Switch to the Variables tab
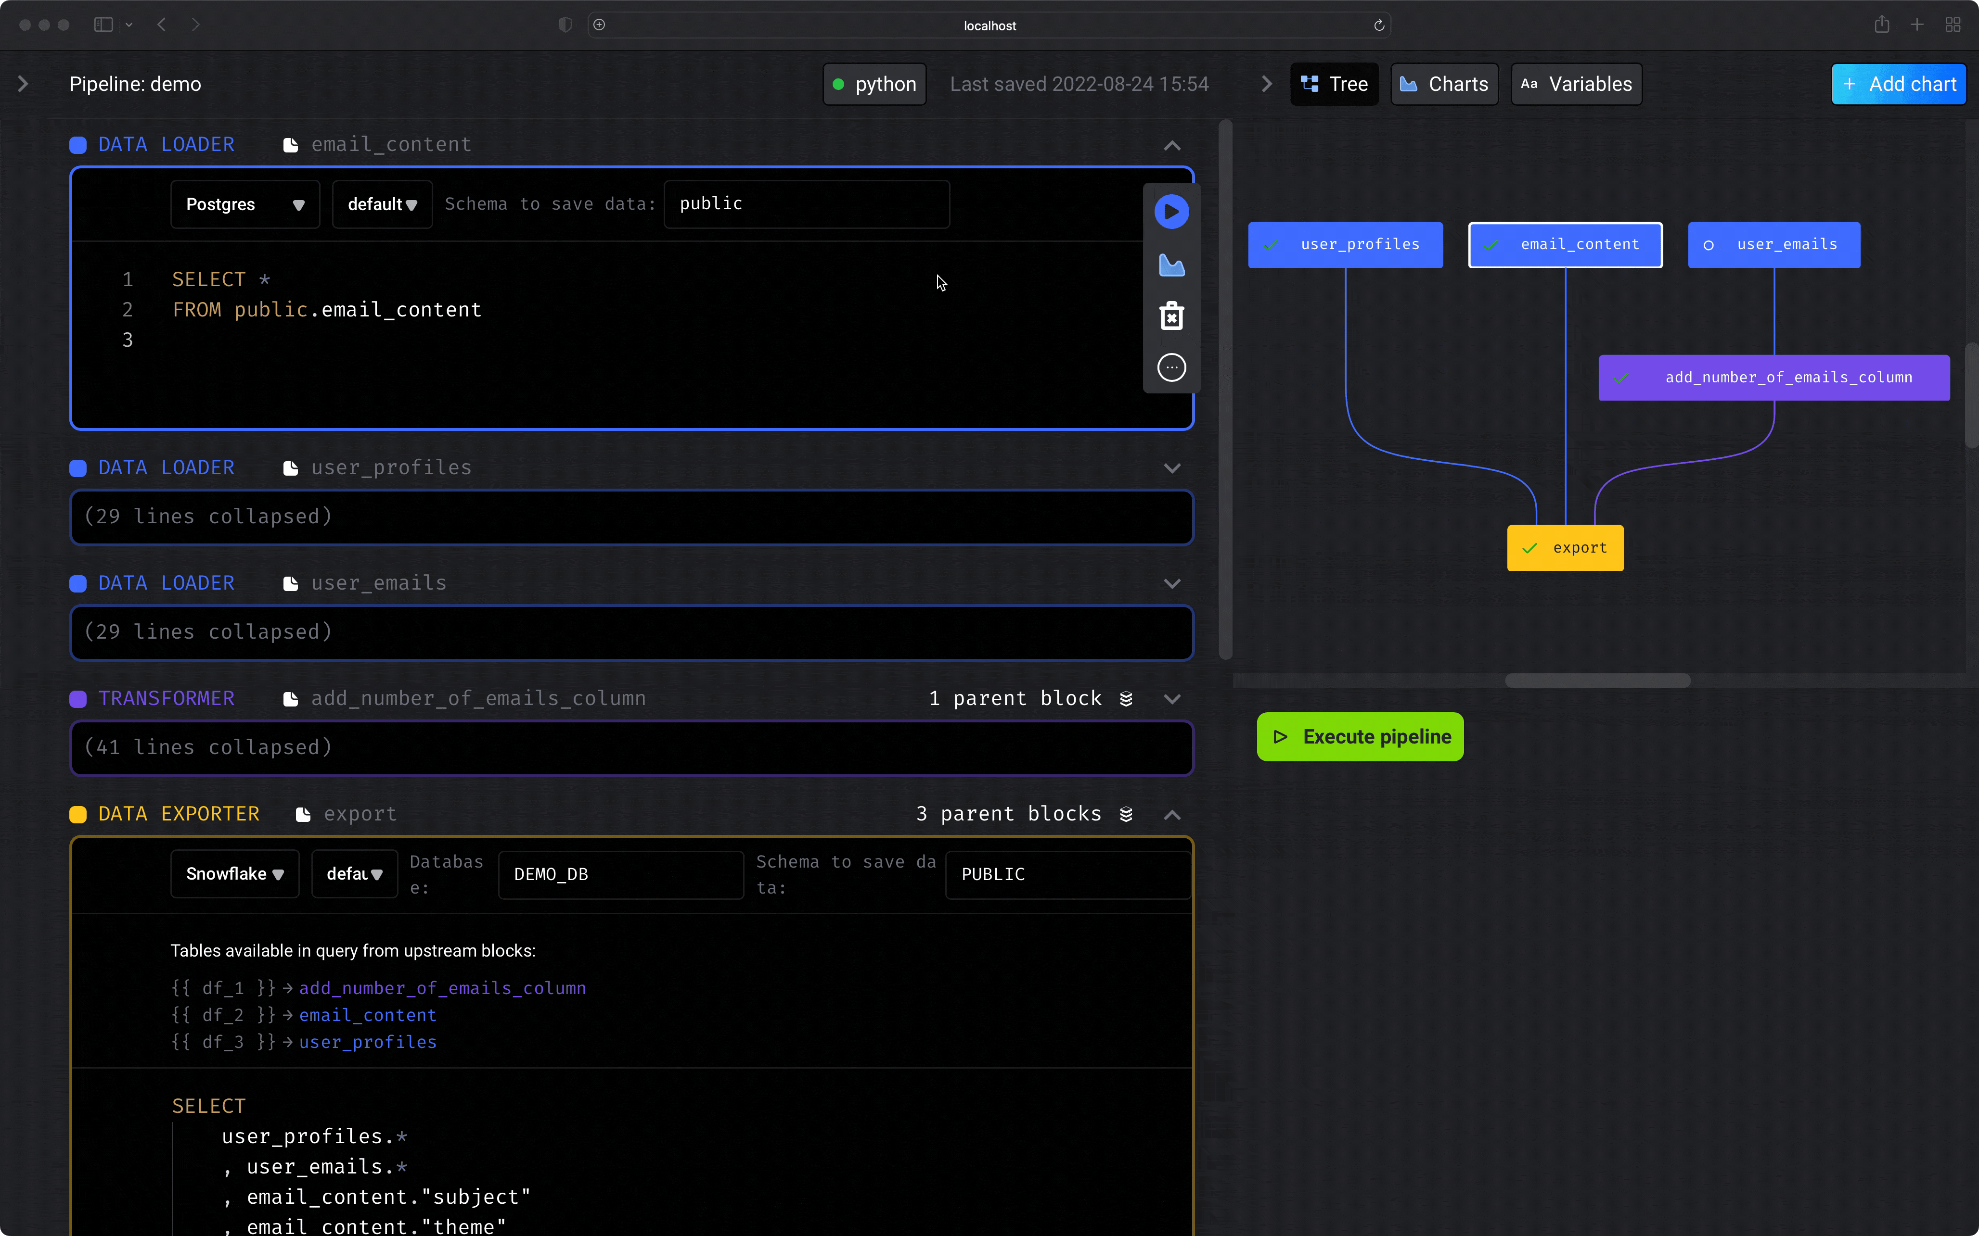Screen dimensions: 1979x1236 click(x=1576, y=84)
